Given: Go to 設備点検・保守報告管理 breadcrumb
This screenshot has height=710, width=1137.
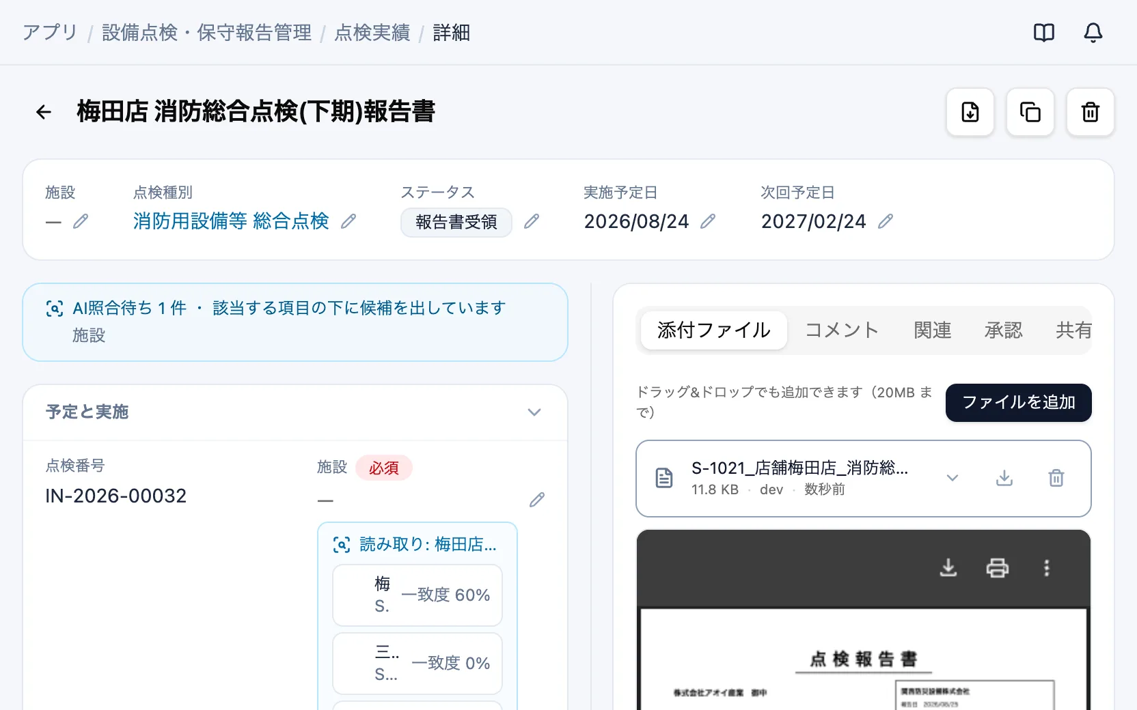Looking at the screenshot, I should point(206,32).
